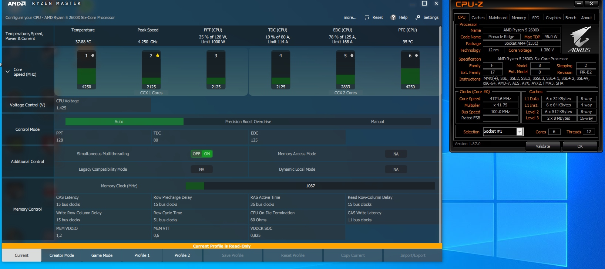Image resolution: width=605 pixels, height=269 pixels.
Task: Open the Graphics tab in CPU-Z
Action: click(553, 18)
